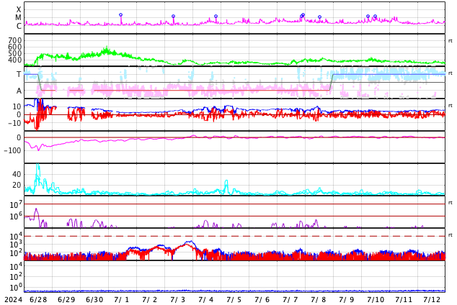
Task: Click the 2024 year label
Action: 13,300
